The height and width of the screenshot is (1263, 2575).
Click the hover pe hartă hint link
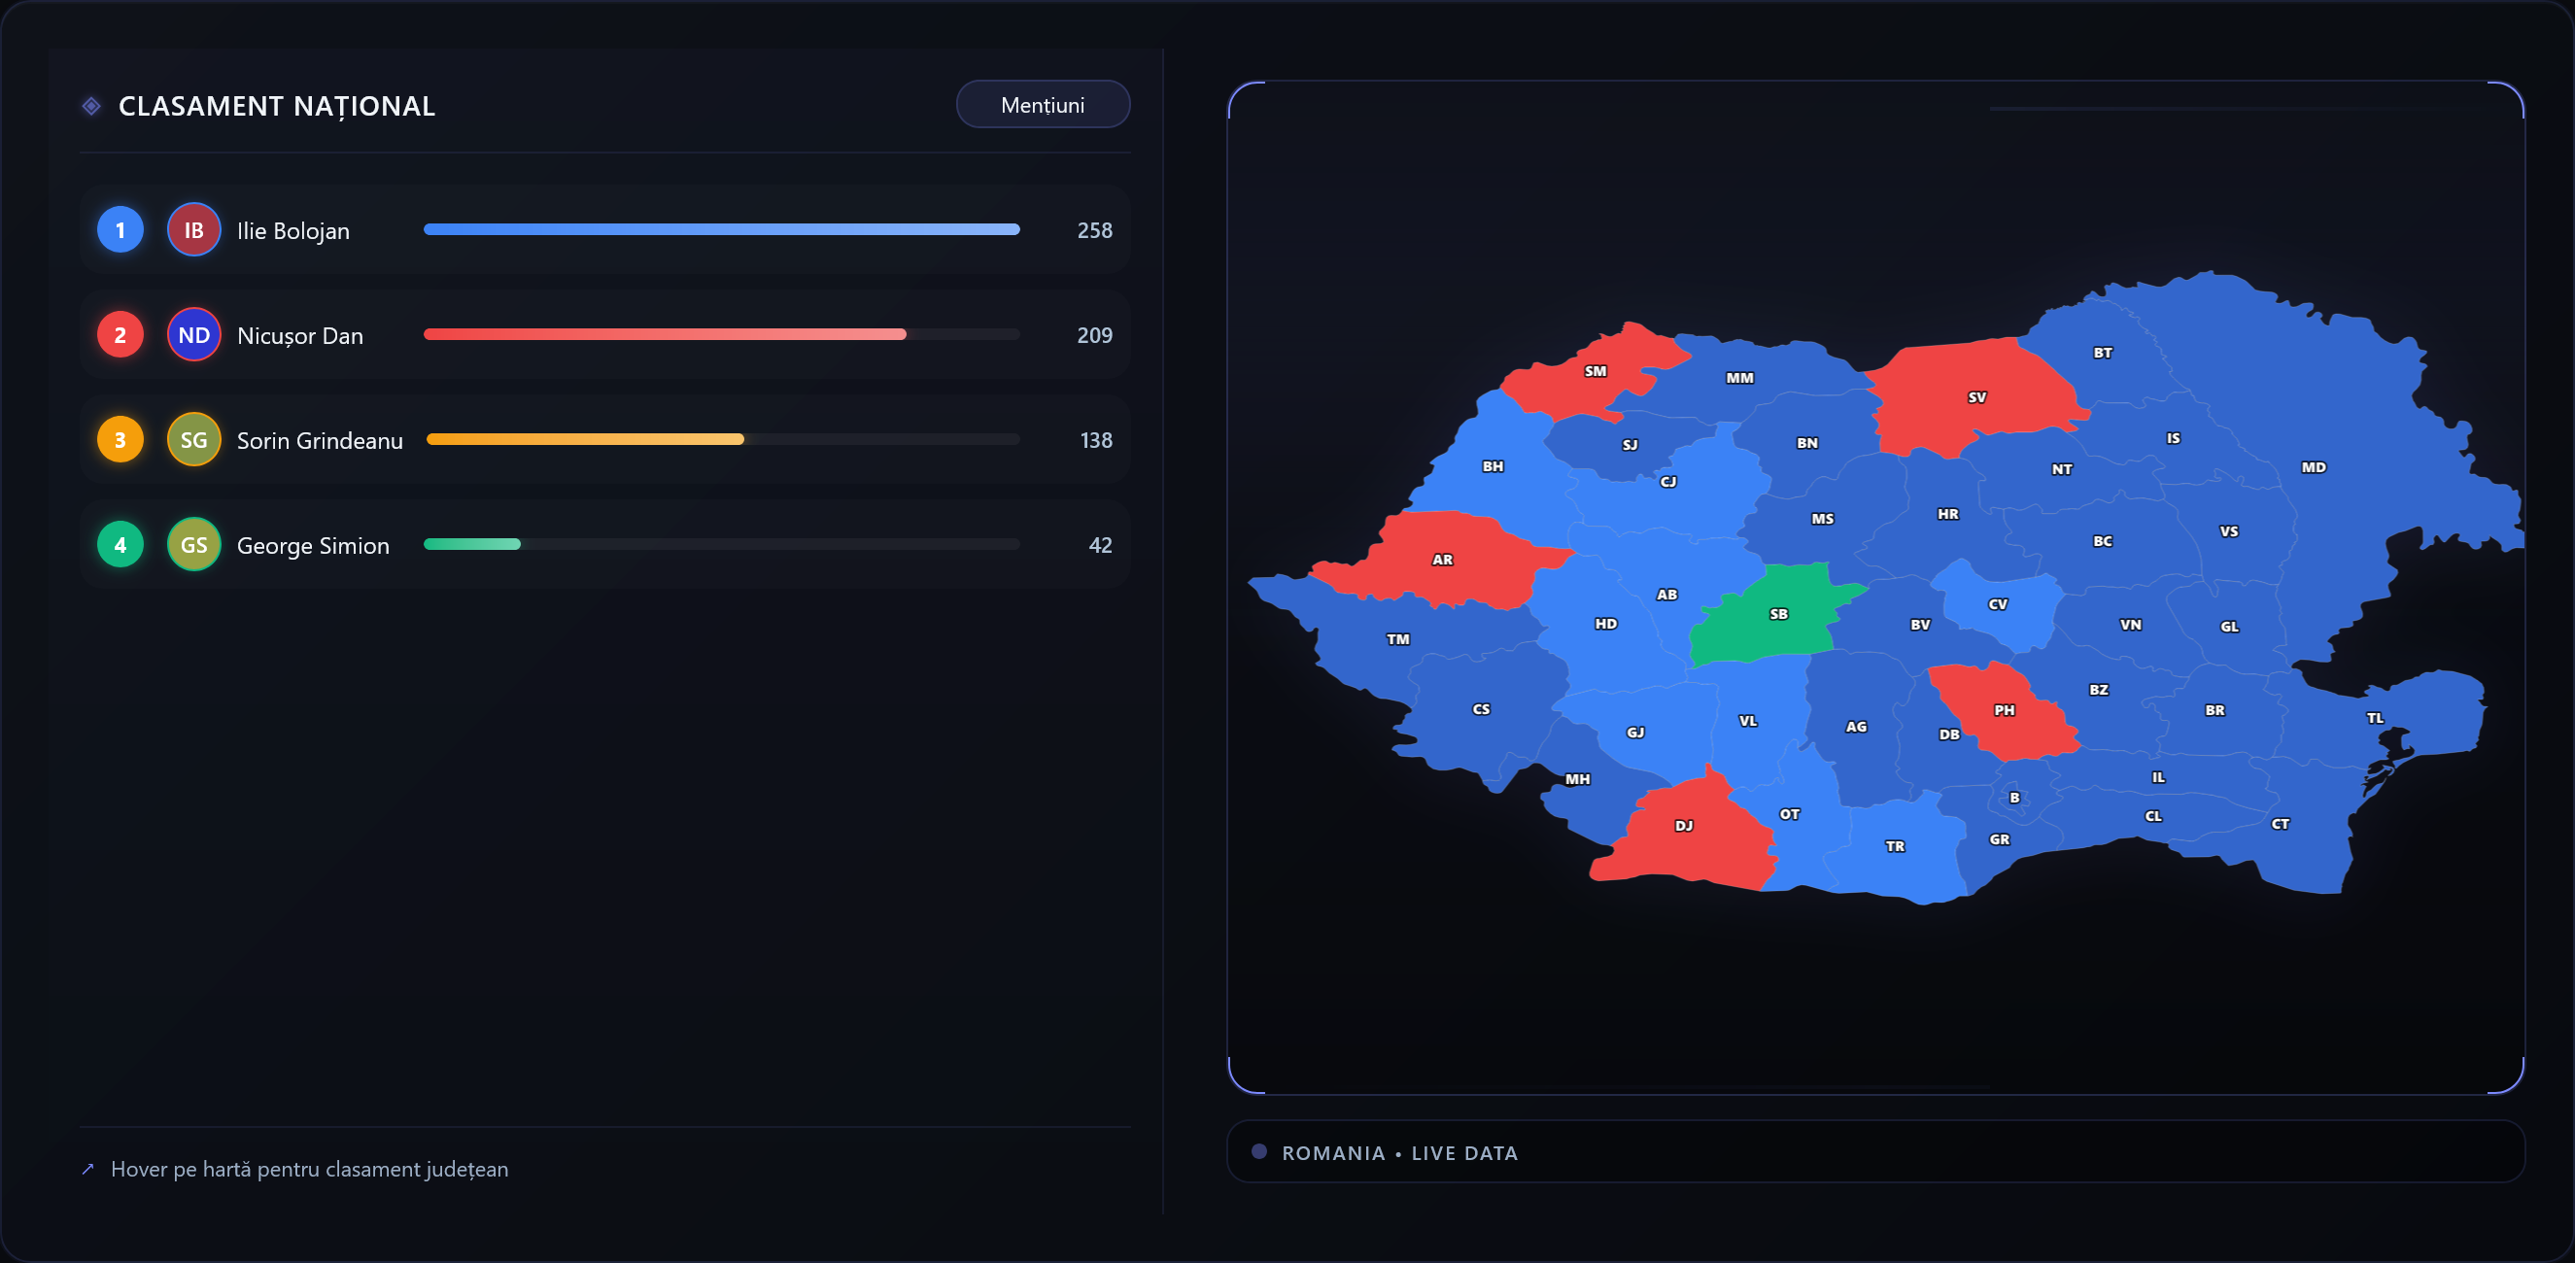click(310, 1169)
